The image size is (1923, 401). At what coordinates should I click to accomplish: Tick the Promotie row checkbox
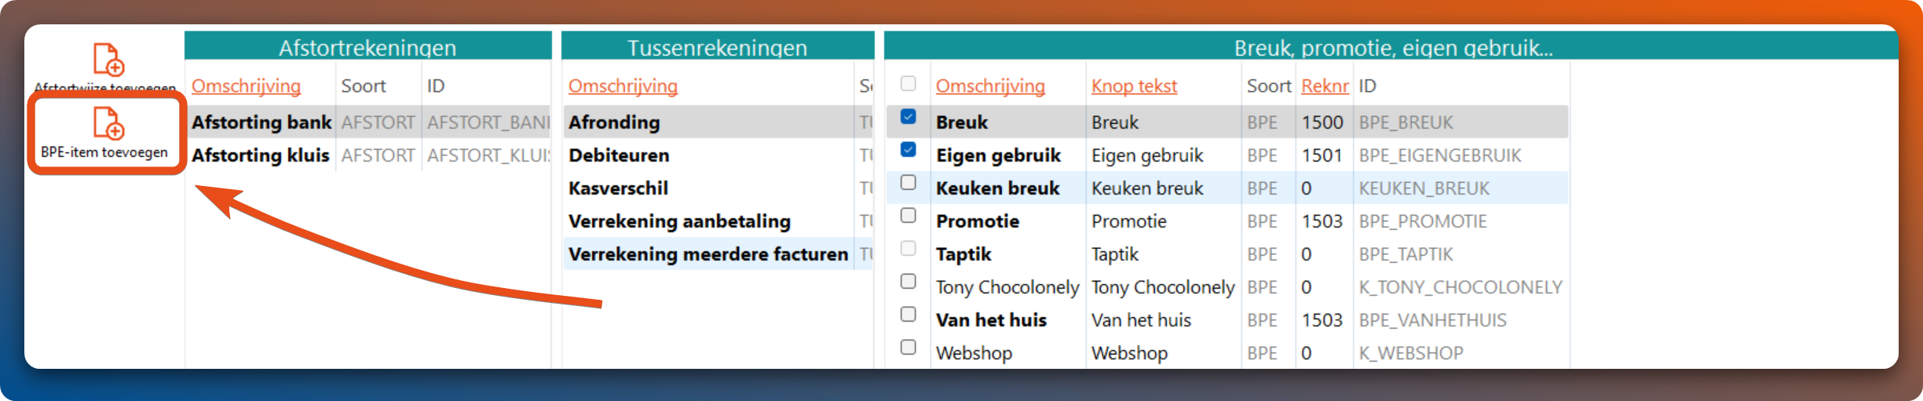(908, 216)
